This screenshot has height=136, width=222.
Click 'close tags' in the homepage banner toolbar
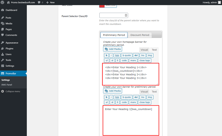point(145,60)
